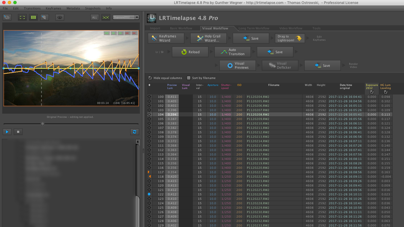Switch to the Import tab
Image resolution: width=404 pixels, height=227 pixels.
coord(155,28)
